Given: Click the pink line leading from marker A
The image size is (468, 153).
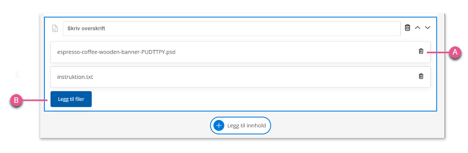Looking at the screenshot, I should (x=438, y=52).
